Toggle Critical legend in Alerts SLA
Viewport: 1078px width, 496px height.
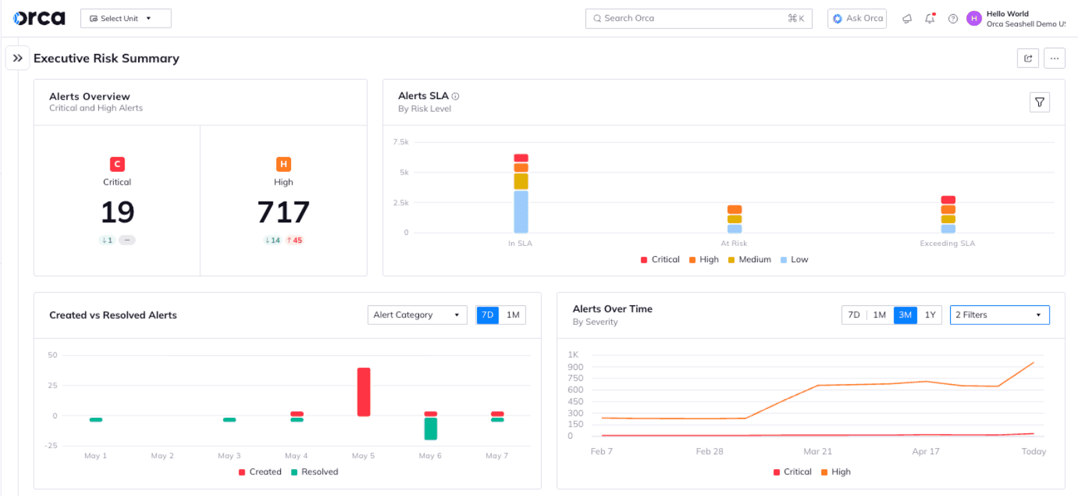[x=660, y=259]
